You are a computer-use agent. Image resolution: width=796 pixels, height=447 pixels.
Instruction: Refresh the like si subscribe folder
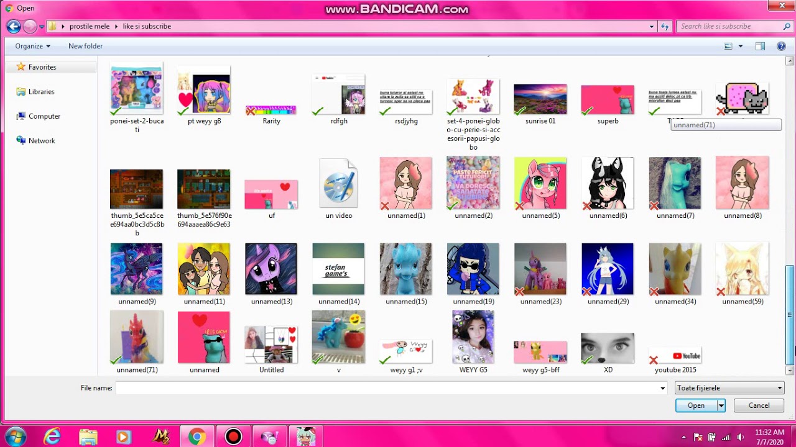pos(665,26)
